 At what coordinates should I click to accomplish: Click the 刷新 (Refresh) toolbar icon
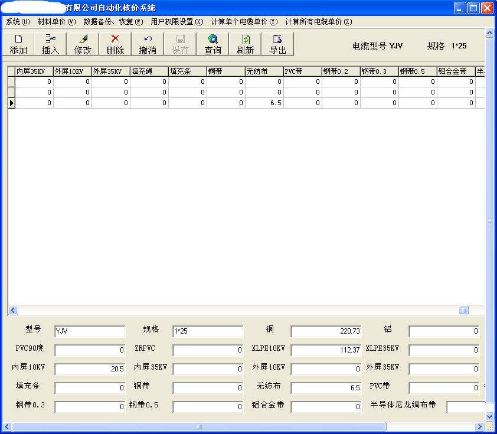[x=245, y=44]
